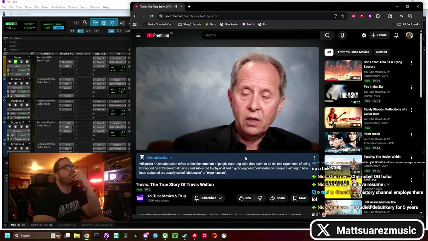Save video to playlist

(x=299, y=198)
